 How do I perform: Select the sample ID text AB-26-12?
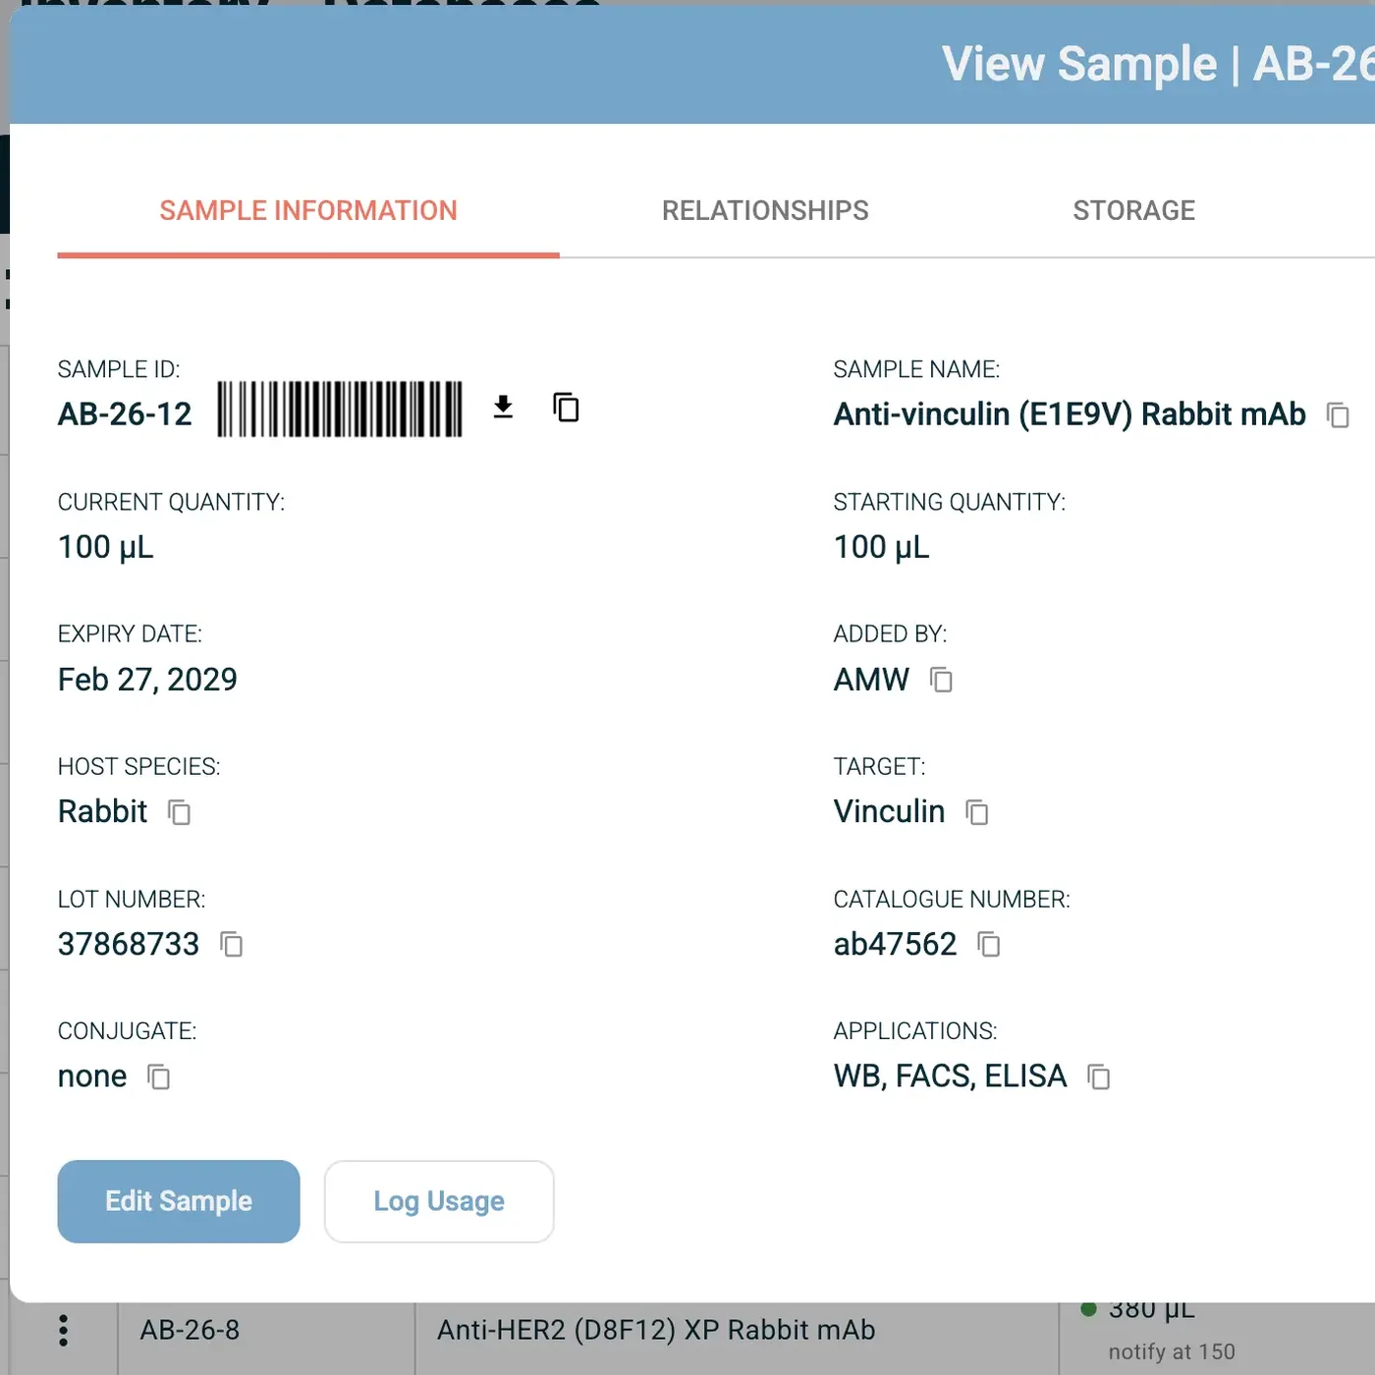click(x=125, y=414)
